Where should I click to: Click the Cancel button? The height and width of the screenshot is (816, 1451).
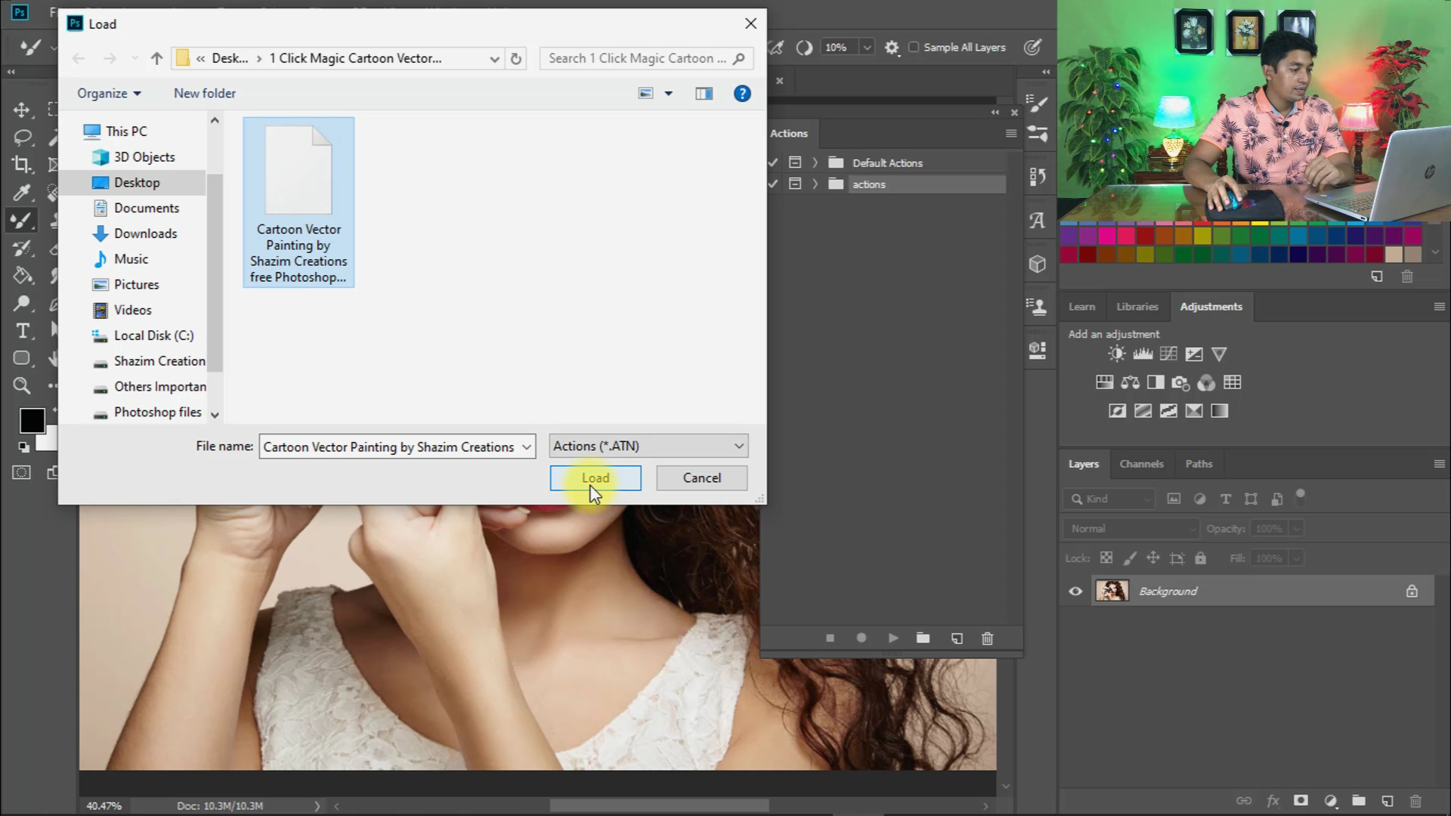click(701, 478)
